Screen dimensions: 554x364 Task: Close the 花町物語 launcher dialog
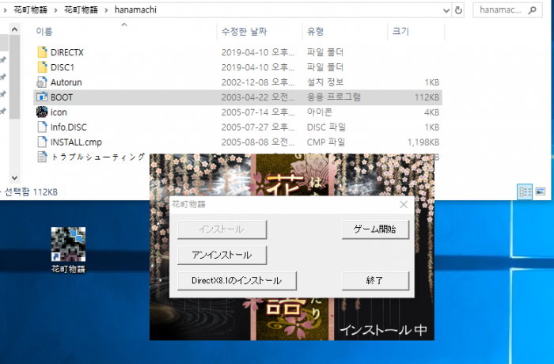[x=404, y=204]
